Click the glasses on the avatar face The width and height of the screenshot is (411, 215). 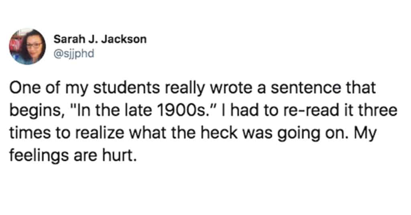(34, 45)
